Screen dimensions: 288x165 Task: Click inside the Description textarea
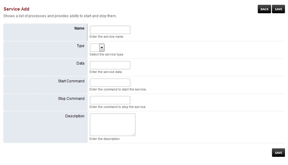[x=113, y=125]
